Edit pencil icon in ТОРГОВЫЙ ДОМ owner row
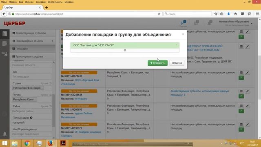This screenshot has height=147, width=261. (x=248, y=46)
